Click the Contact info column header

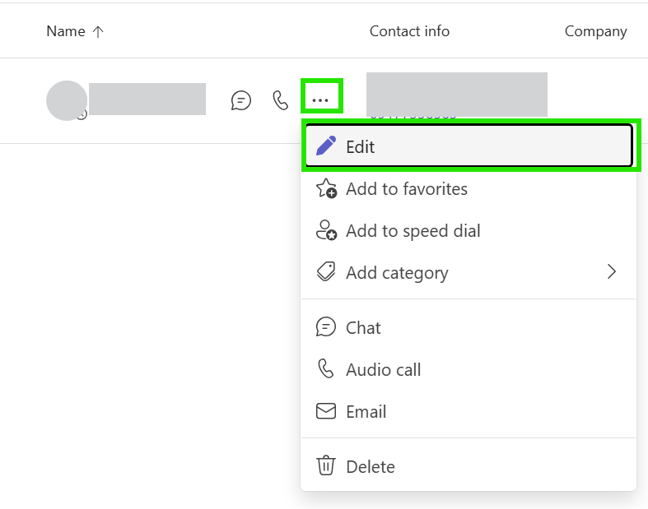pos(409,31)
